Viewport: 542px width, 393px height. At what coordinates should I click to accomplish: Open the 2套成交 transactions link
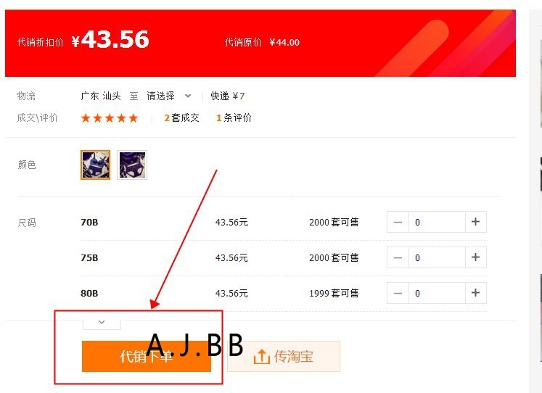[x=181, y=117]
